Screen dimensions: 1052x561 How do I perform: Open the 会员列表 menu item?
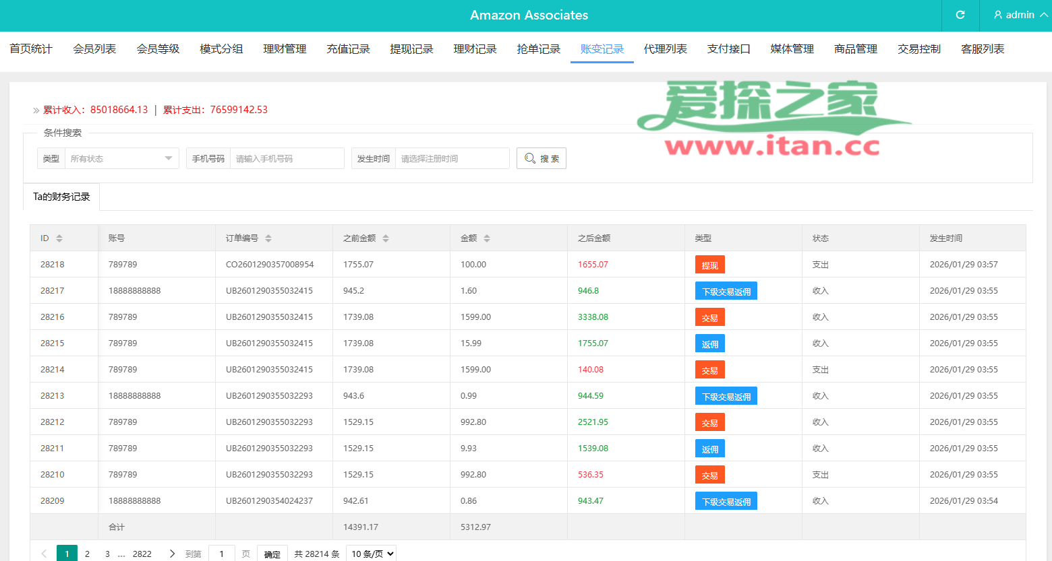pos(94,49)
